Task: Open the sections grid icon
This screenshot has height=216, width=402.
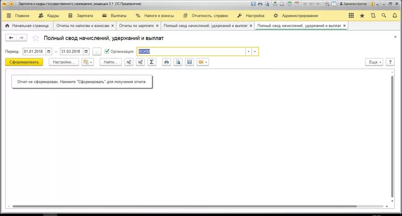Action: coord(351,16)
